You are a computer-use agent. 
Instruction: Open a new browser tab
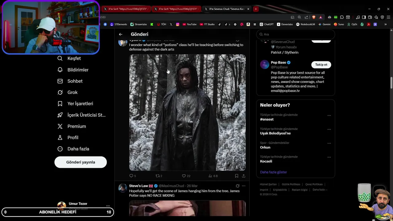[x=255, y=9]
